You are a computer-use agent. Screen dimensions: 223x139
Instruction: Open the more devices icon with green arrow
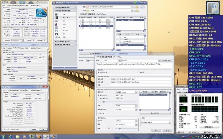tap(57, 37)
